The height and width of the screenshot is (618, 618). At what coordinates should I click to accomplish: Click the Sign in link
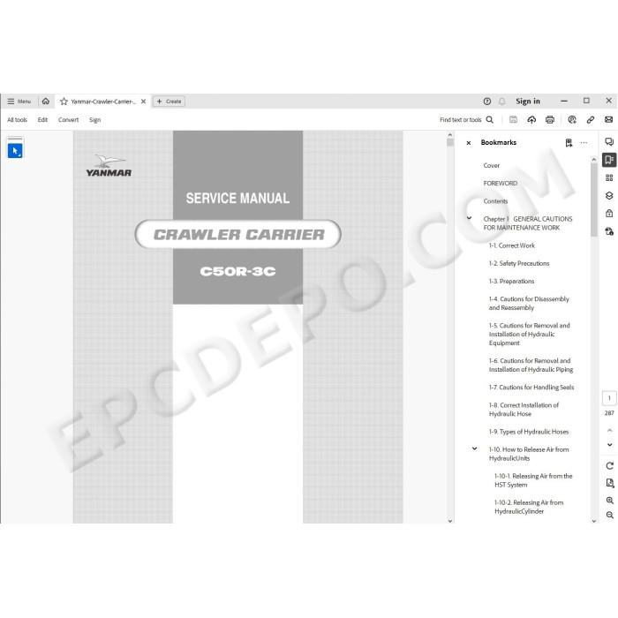528,102
